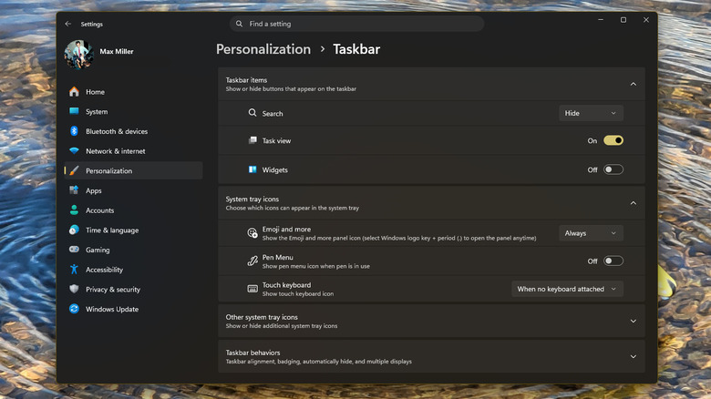Open Bluetooth & devices page
The height and width of the screenshot is (399, 711).
pos(133,131)
